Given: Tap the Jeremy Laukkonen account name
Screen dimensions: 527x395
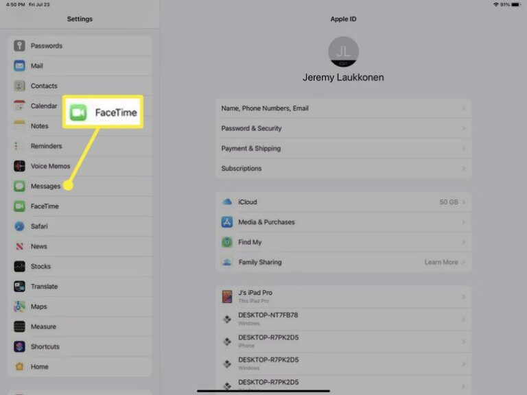Looking at the screenshot, I should pos(343,77).
